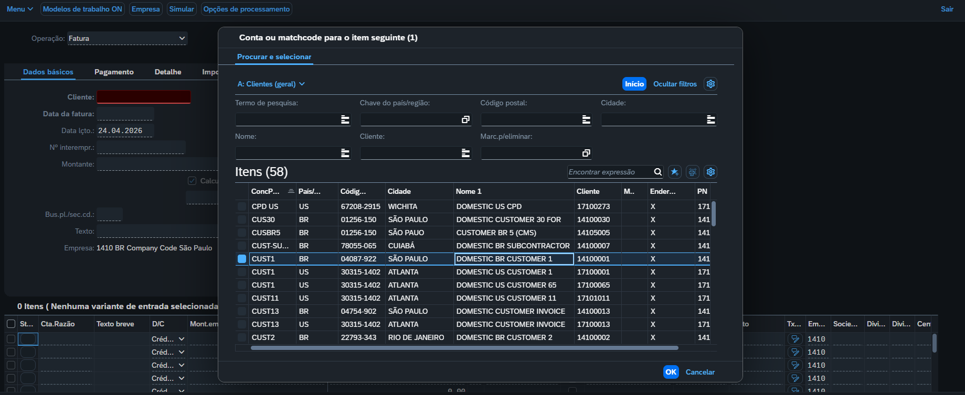
Task: Open value help for Chave do país/região
Action: click(x=465, y=119)
